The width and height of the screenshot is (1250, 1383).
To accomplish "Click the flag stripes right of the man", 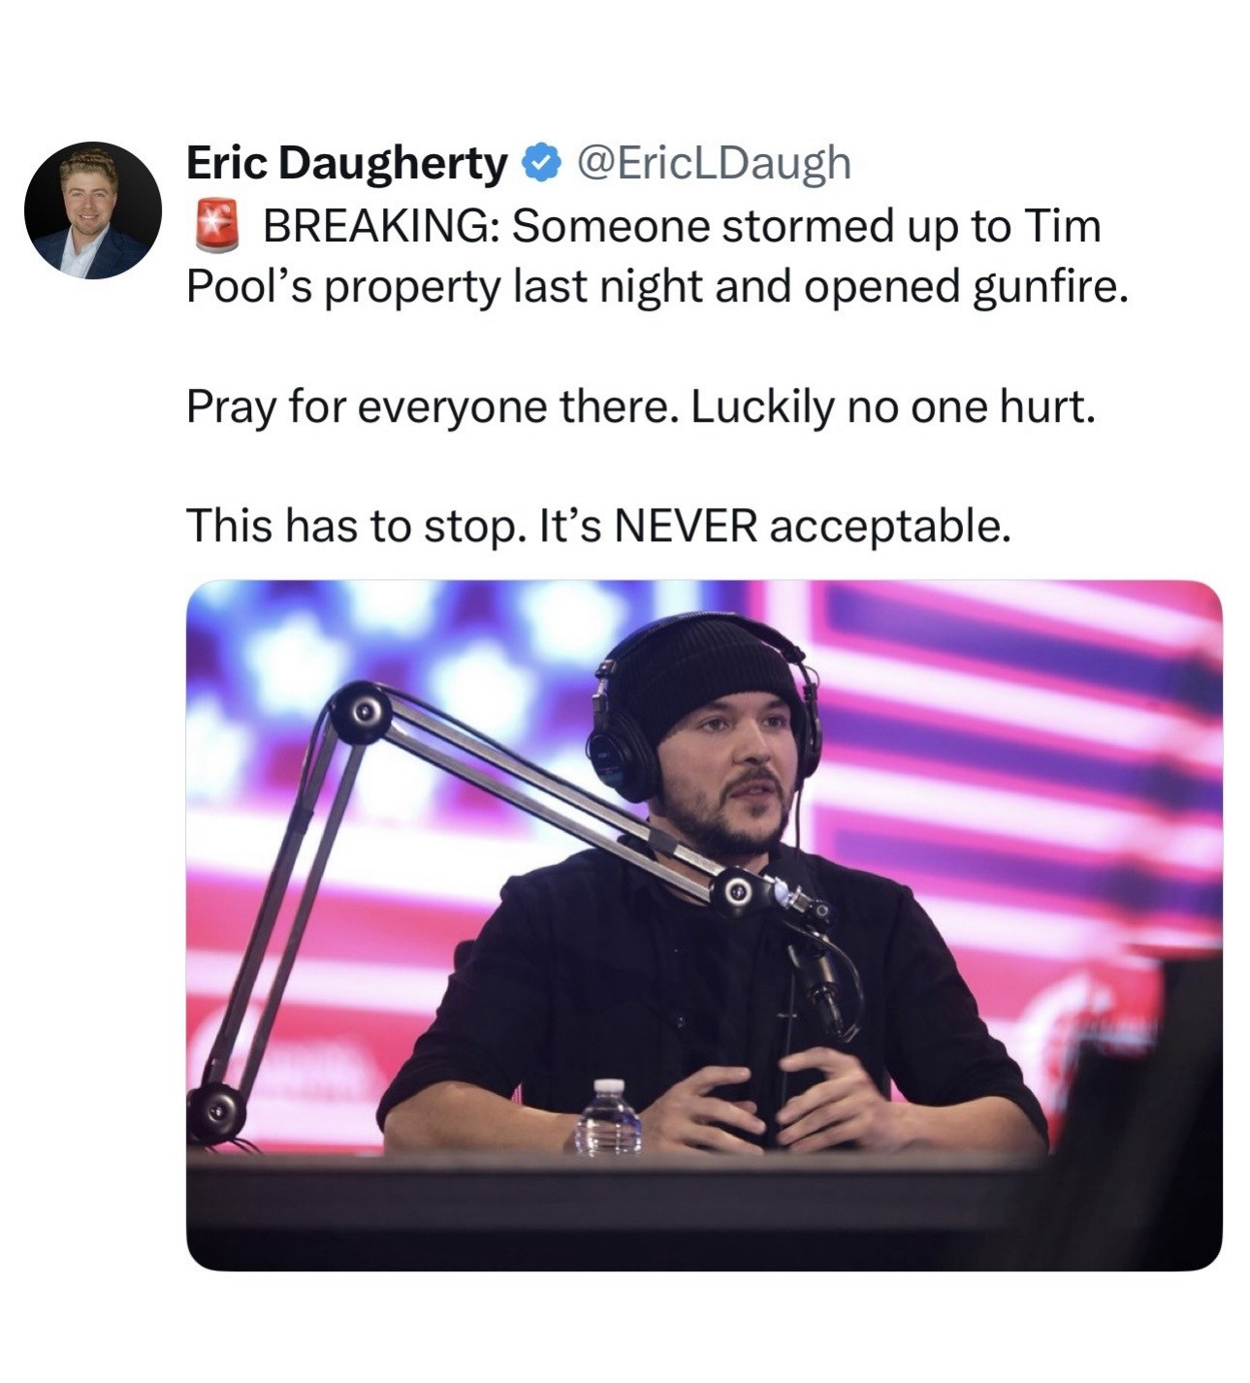I will pos(1018,756).
